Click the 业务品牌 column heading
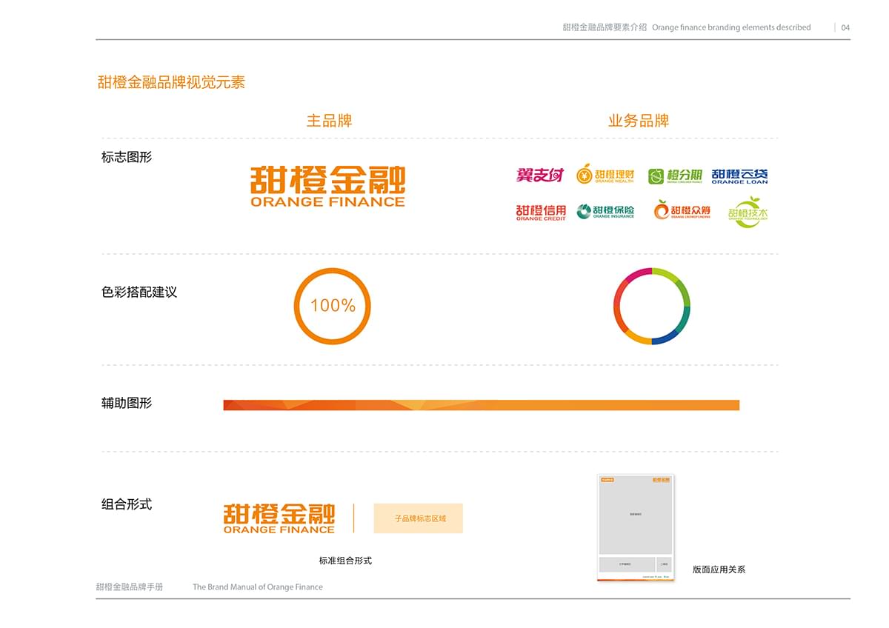 (x=639, y=121)
